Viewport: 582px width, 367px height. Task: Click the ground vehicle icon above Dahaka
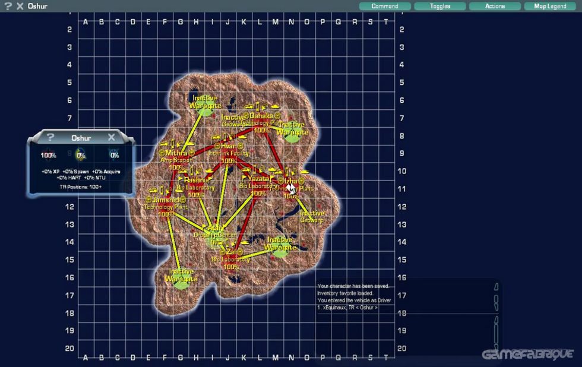(249, 107)
